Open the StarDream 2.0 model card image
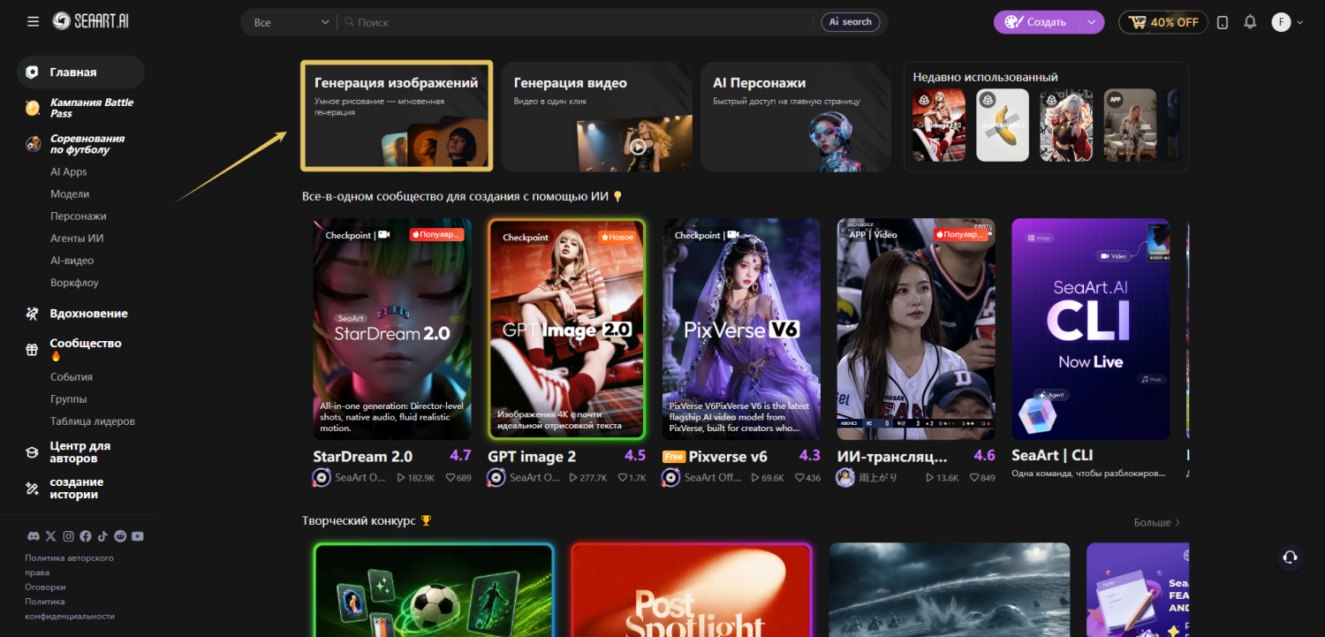1325x637 pixels. coord(392,330)
